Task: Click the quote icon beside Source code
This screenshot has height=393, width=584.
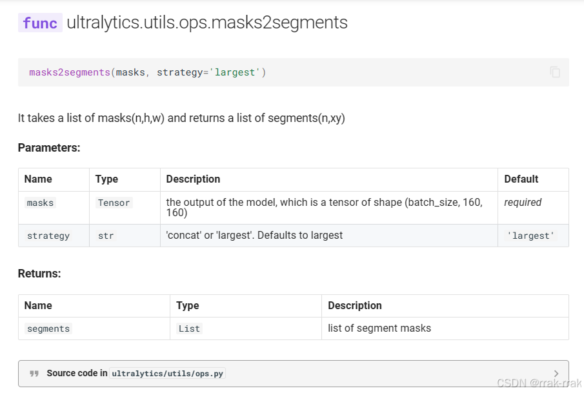Action: pos(34,373)
